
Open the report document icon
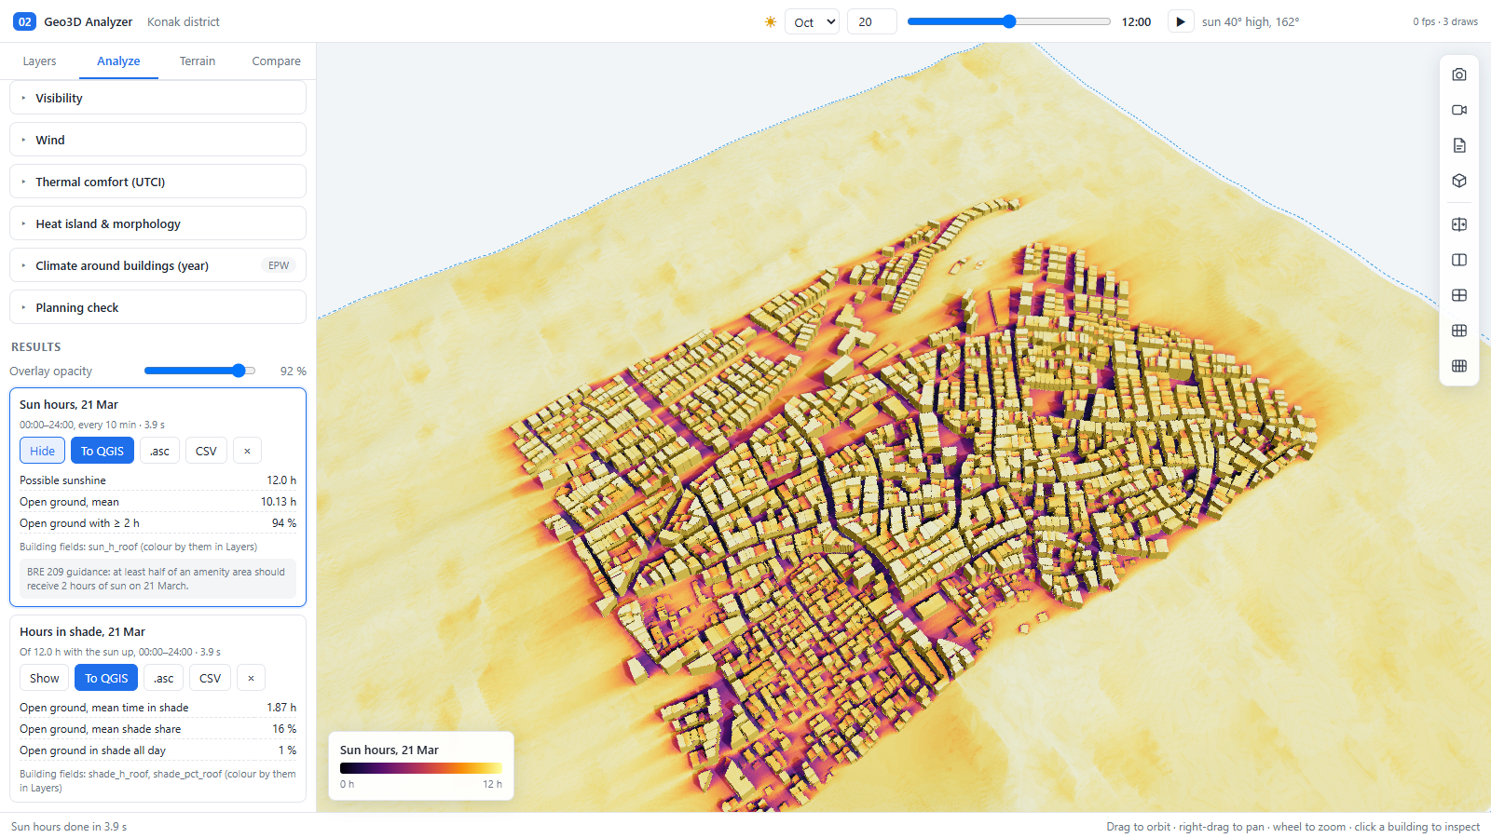click(x=1459, y=145)
